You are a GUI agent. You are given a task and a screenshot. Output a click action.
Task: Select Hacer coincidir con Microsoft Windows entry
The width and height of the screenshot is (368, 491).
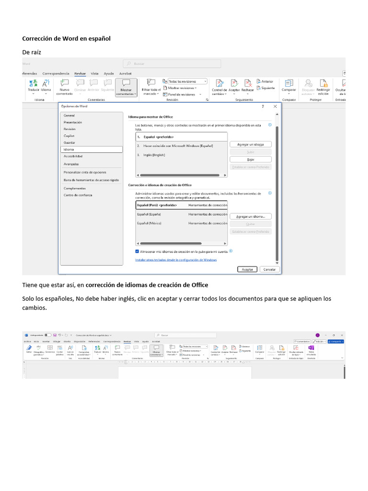point(182,146)
